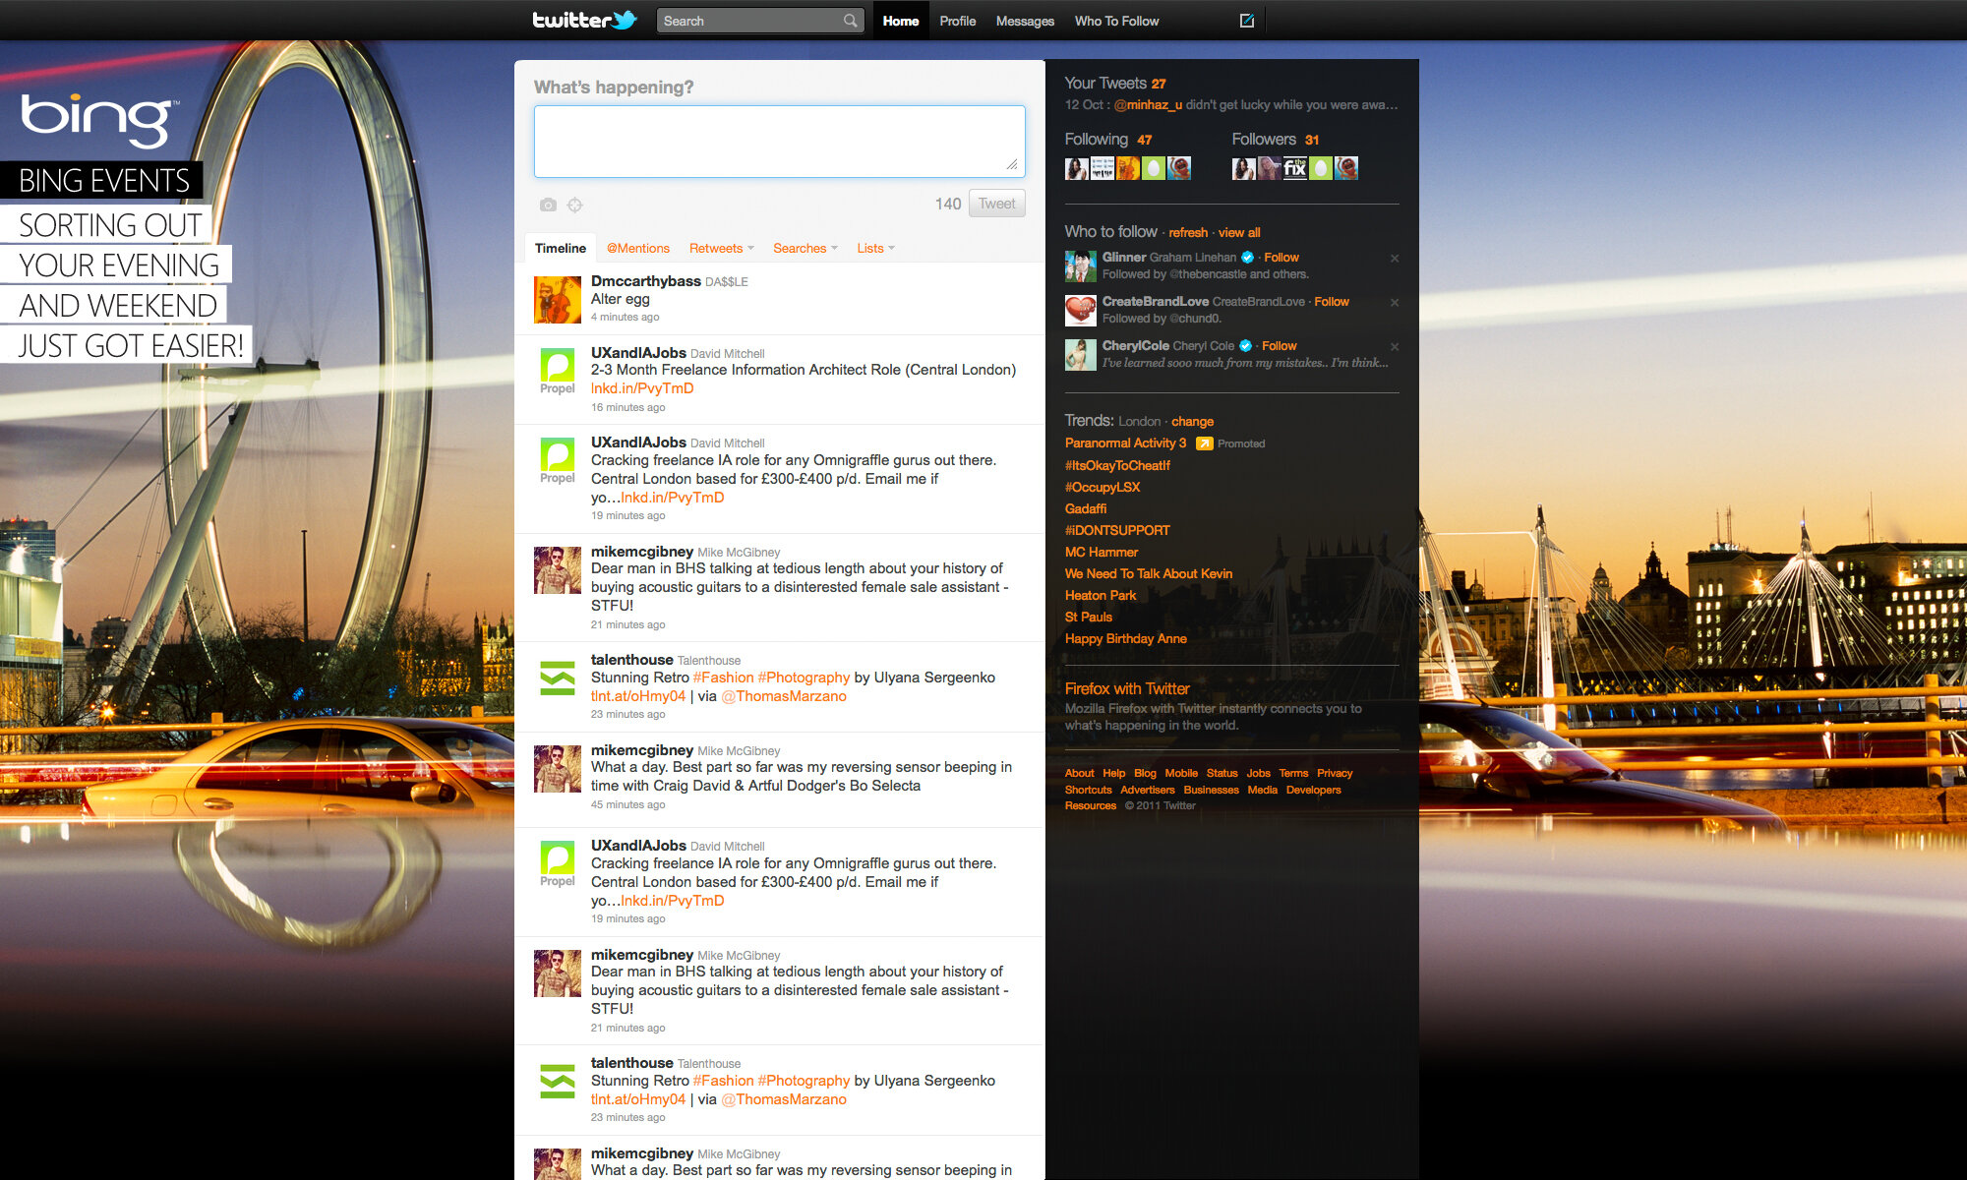
Task: Open the new tweet compose icon in top bar
Action: (1245, 20)
